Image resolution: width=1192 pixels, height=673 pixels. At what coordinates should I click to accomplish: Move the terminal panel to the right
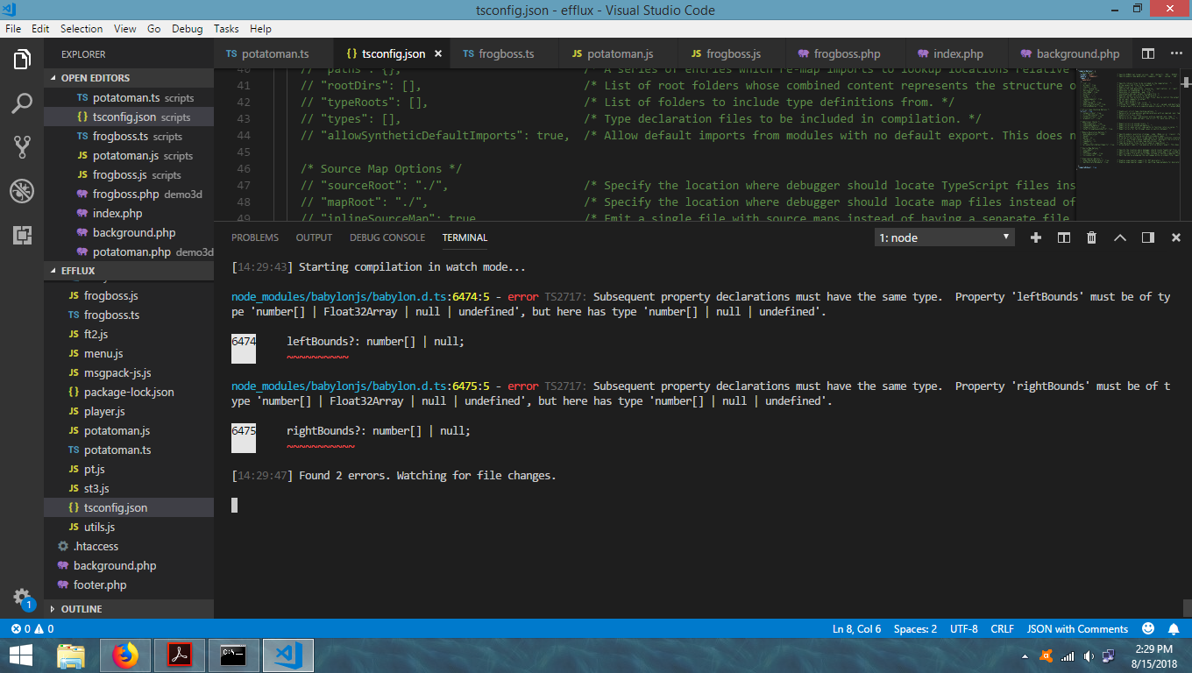click(x=1148, y=237)
